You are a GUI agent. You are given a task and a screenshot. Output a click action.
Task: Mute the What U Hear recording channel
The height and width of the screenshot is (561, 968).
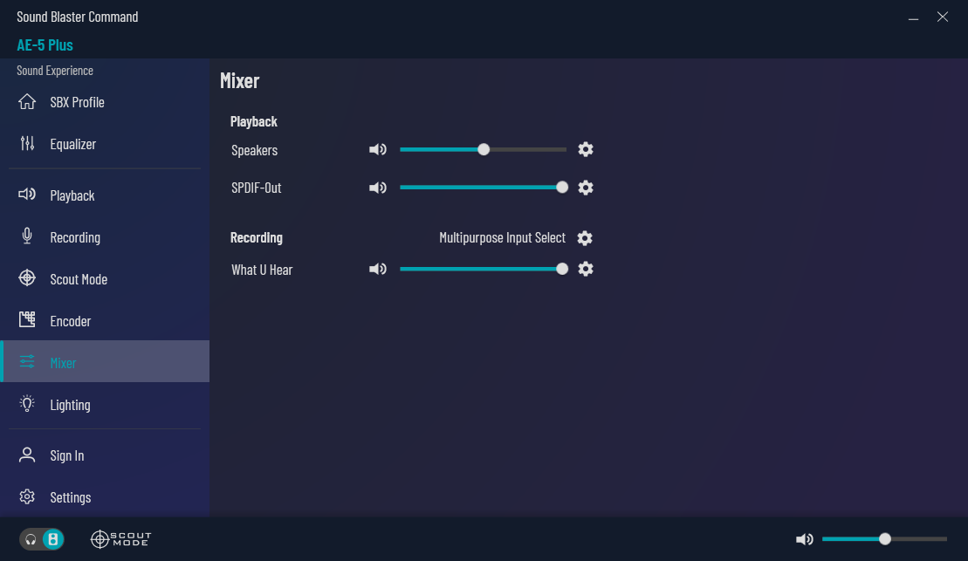378,269
